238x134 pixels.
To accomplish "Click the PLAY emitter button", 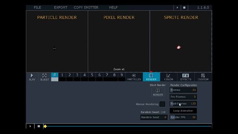I will pyautogui.click(x=32, y=77).
